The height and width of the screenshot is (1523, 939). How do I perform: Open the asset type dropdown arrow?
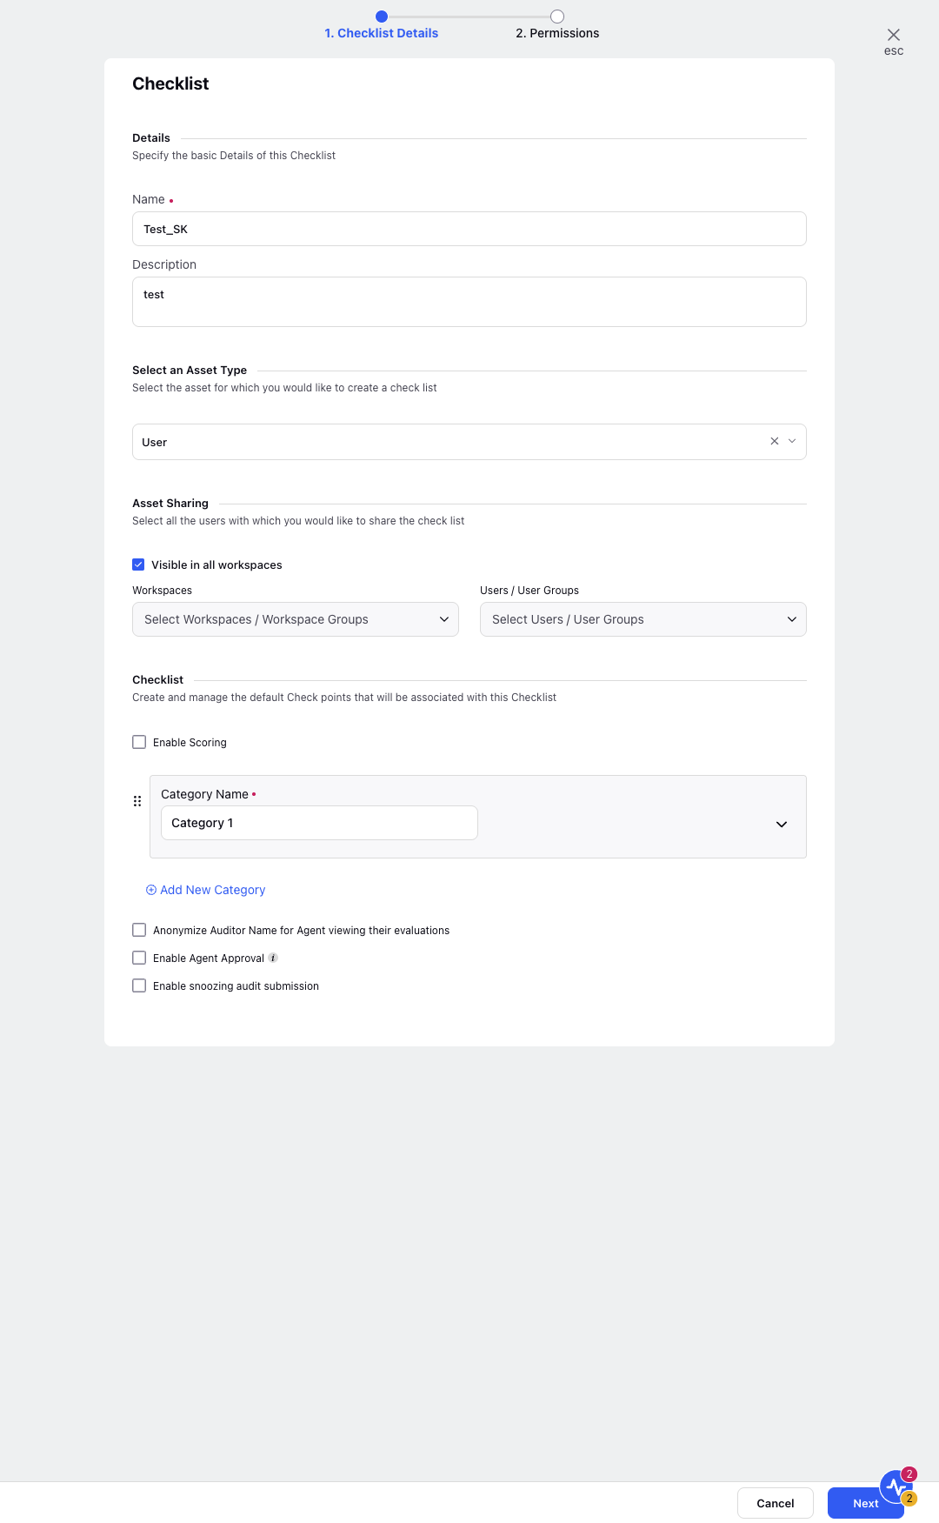(x=792, y=441)
